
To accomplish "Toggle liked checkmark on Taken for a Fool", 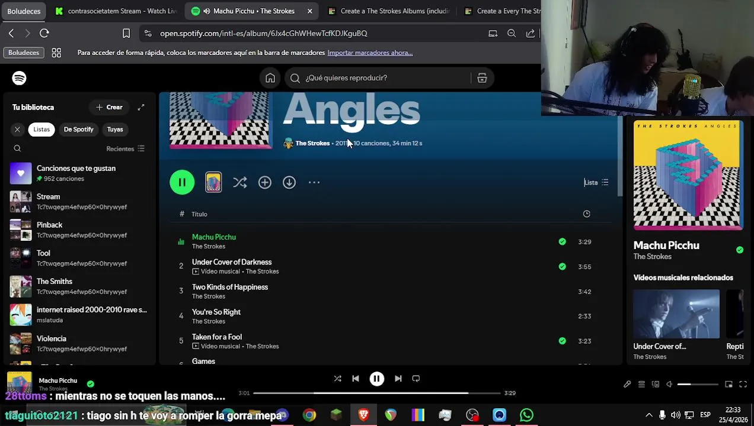I will click(562, 341).
